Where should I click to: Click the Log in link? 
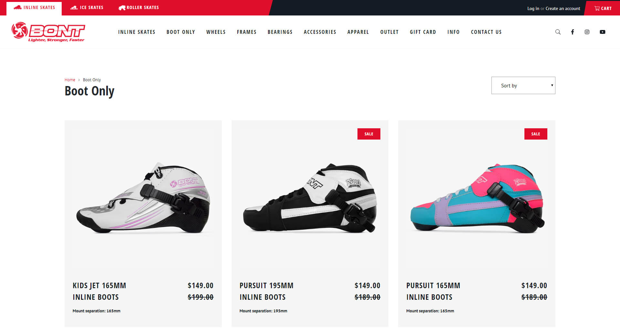[x=533, y=8]
